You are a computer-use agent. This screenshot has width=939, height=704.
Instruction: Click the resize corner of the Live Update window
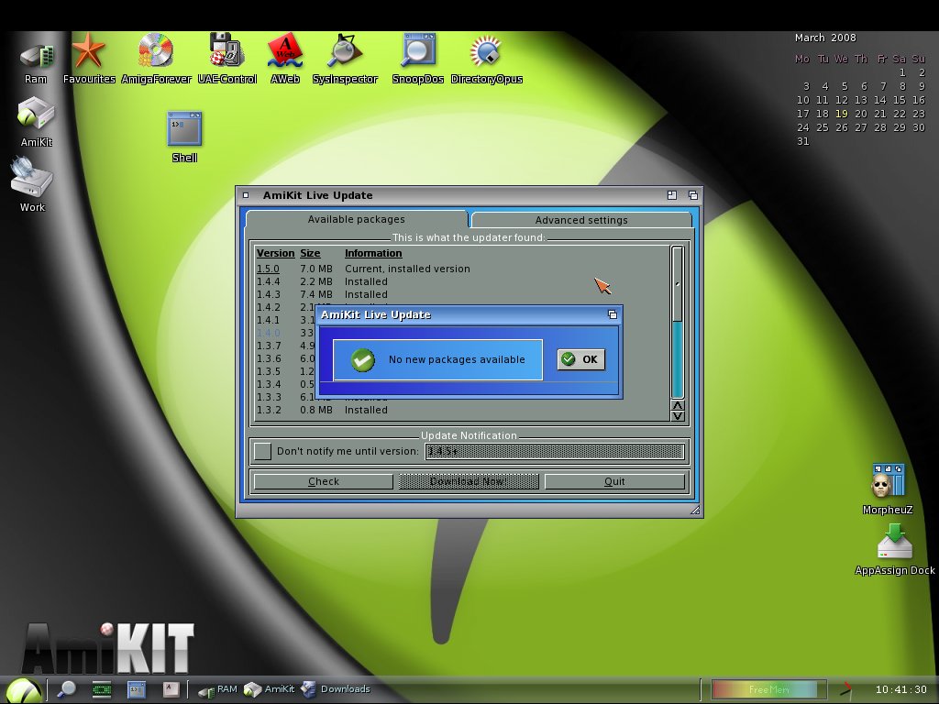[695, 510]
